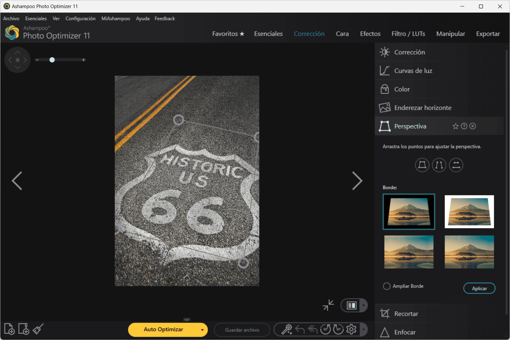Add Perspectiva to favorites with star
Screen dimensions: 510x340
coord(455,126)
